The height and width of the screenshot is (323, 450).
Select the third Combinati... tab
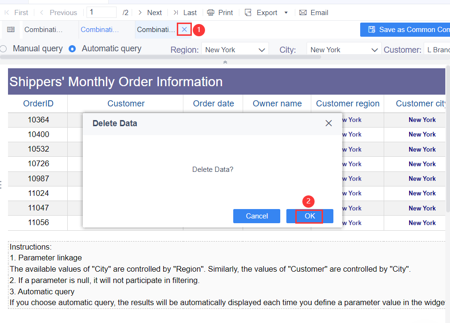click(x=156, y=30)
